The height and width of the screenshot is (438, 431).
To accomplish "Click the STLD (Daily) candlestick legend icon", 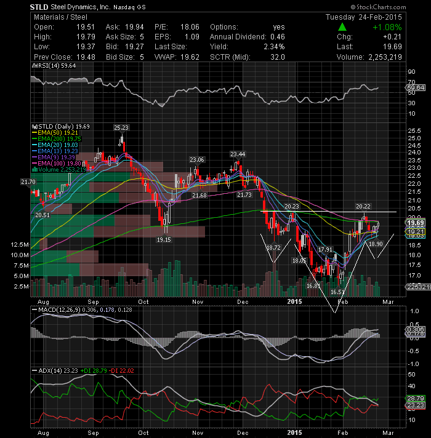I will (x=34, y=127).
